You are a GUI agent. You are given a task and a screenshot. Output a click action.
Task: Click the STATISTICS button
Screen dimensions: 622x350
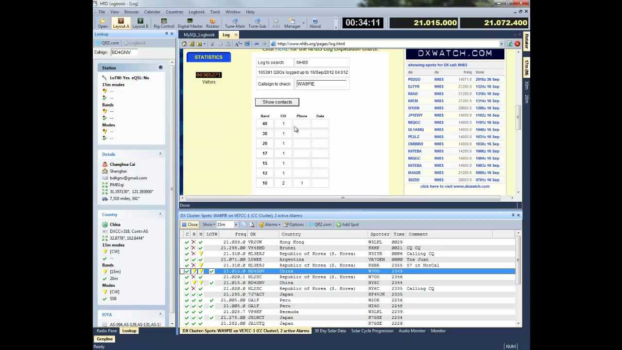click(208, 57)
